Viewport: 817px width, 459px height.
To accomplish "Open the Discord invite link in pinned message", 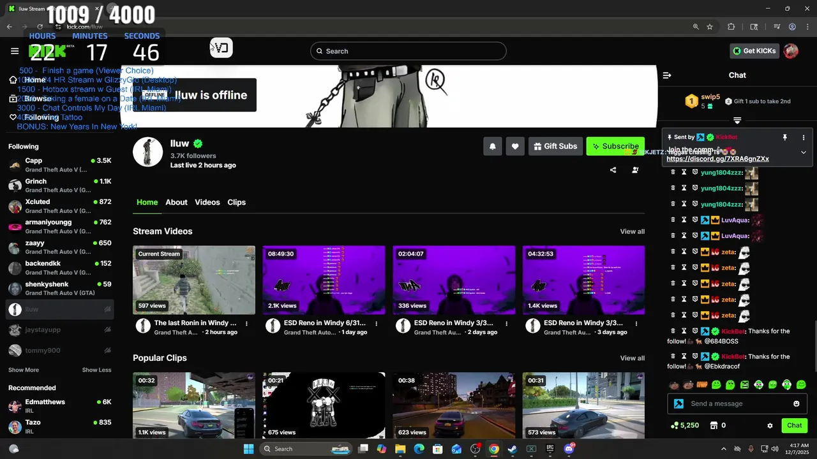I will click(717, 159).
